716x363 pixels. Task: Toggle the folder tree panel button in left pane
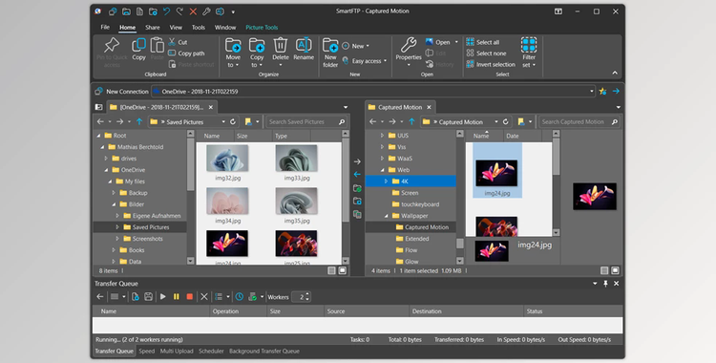[98, 107]
